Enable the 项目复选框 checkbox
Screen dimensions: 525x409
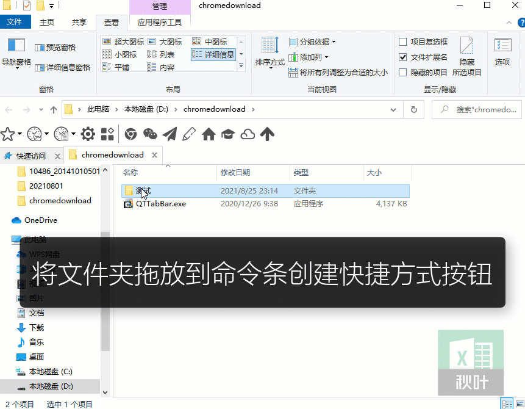pos(403,42)
